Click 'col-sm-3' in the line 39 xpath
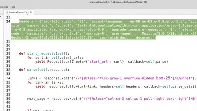Viewport: 197px width, 111px height. [x=116, y=99]
